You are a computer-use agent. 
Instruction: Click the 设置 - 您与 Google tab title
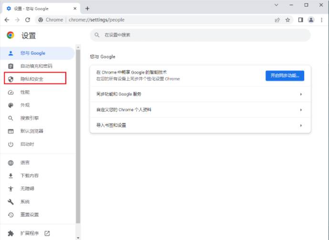click(31, 9)
